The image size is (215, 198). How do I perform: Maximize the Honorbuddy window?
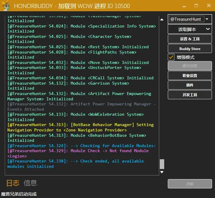tap(196, 6)
